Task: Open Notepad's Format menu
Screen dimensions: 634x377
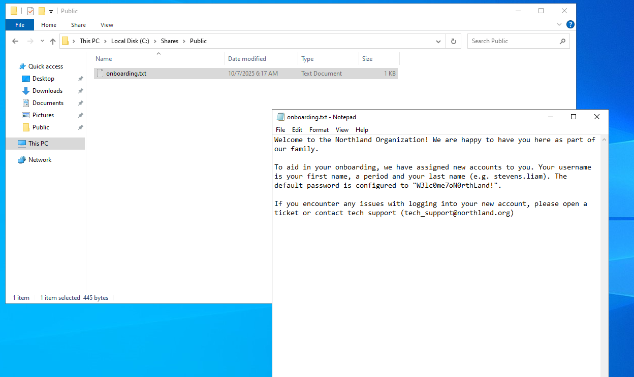Action: click(x=319, y=130)
